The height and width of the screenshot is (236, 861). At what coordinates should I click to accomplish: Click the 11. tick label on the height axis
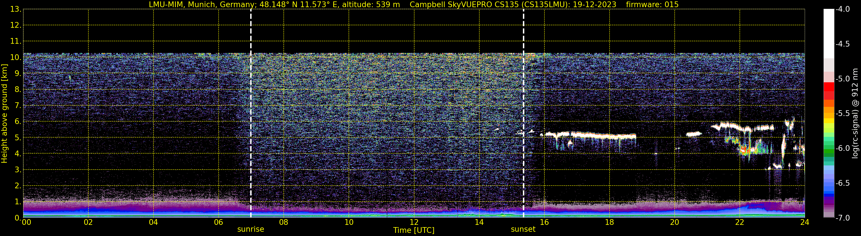16,41
